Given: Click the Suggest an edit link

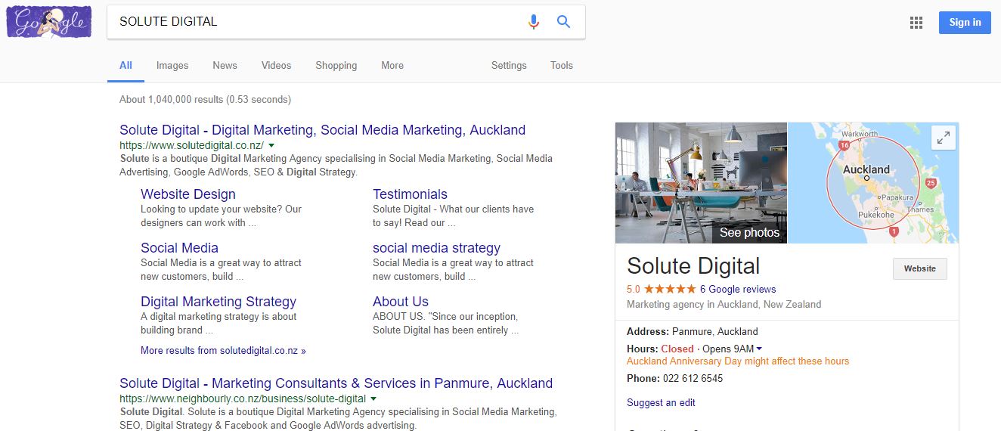Looking at the screenshot, I should point(661,403).
